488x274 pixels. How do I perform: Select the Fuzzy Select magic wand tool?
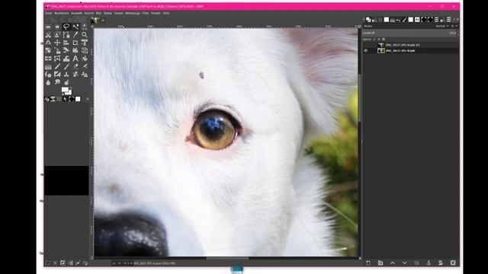(x=75, y=27)
